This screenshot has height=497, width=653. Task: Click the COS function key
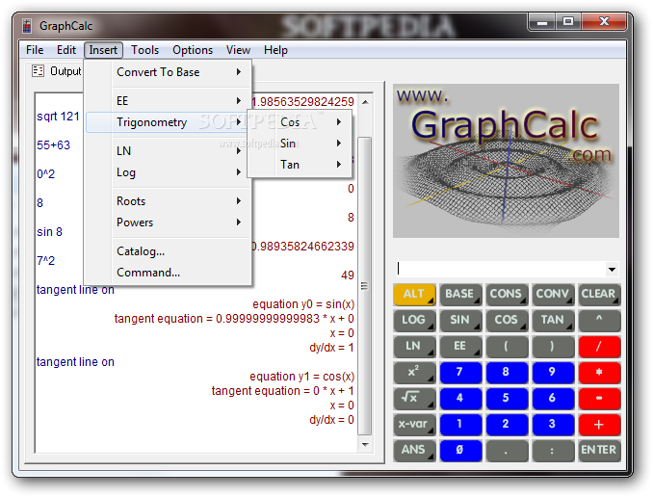coord(507,321)
